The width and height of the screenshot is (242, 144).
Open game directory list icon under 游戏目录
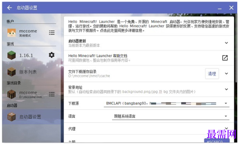(x=52, y=94)
